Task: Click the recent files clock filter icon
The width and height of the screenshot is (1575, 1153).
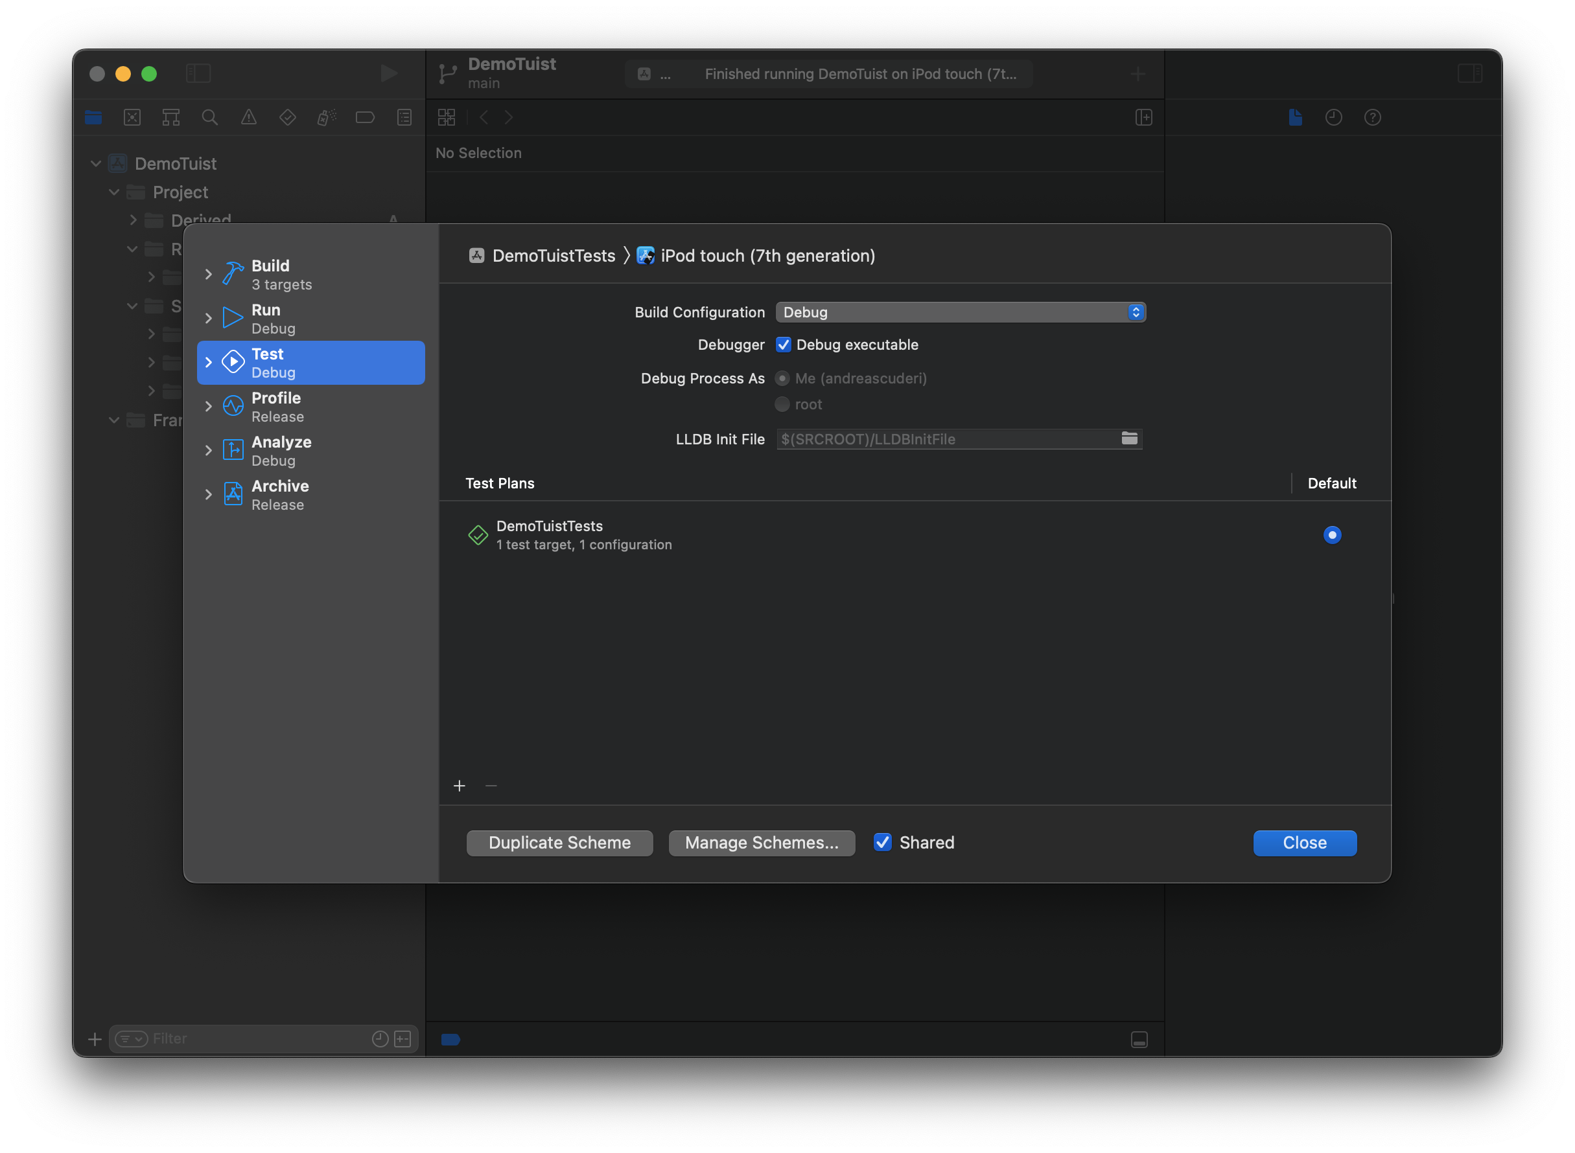Action: tap(380, 1038)
